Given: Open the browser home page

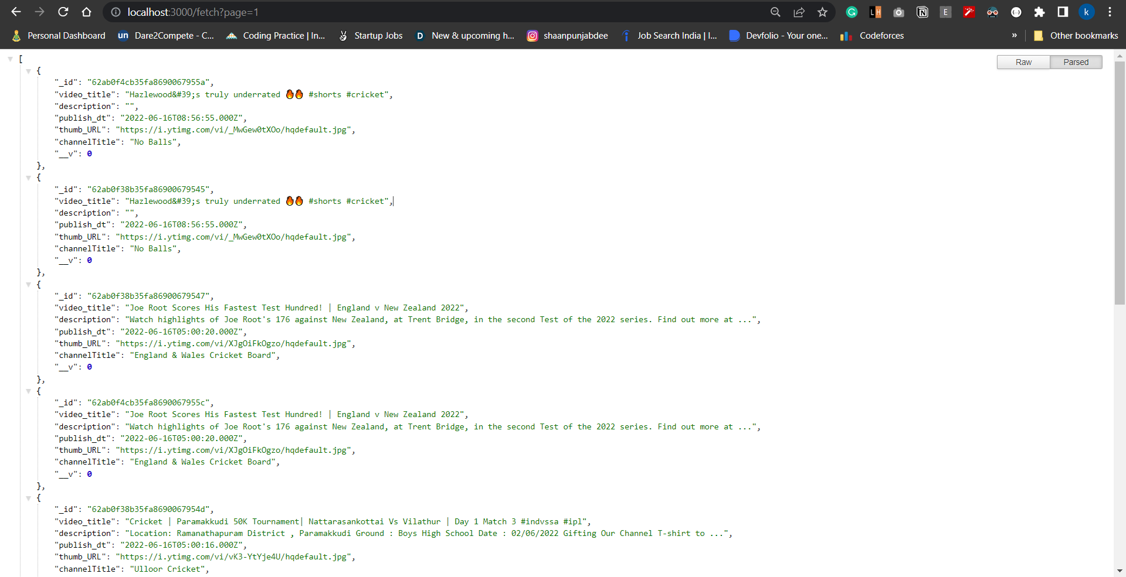Looking at the screenshot, I should pos(86,12).
